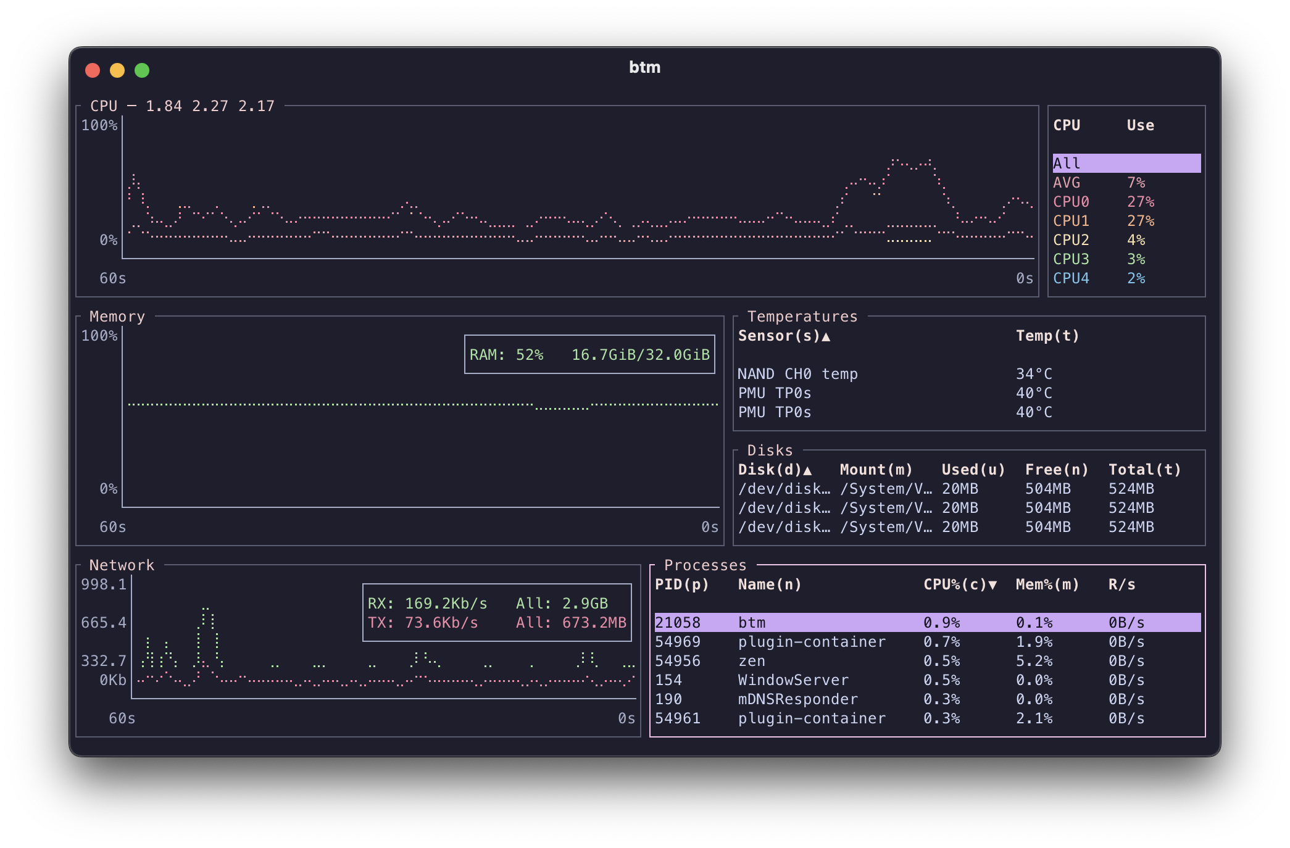Select the CPU0 27% entry
The height and width of the screenshot is (848, 1290).
1126,202
